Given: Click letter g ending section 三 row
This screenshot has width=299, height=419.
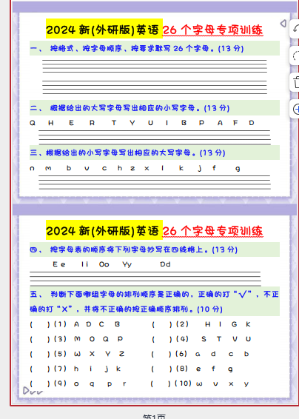Looking at the screenshot, I should (x=238, y=168).
